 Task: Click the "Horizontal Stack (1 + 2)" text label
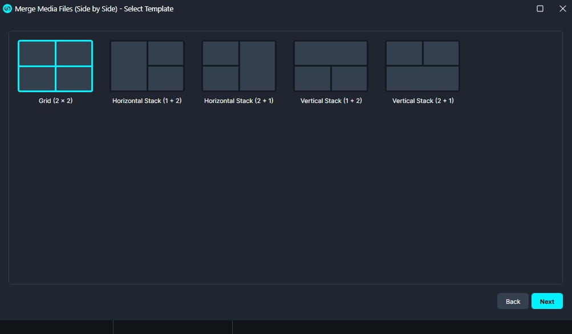pyautogui.click(x=147, y=101)
